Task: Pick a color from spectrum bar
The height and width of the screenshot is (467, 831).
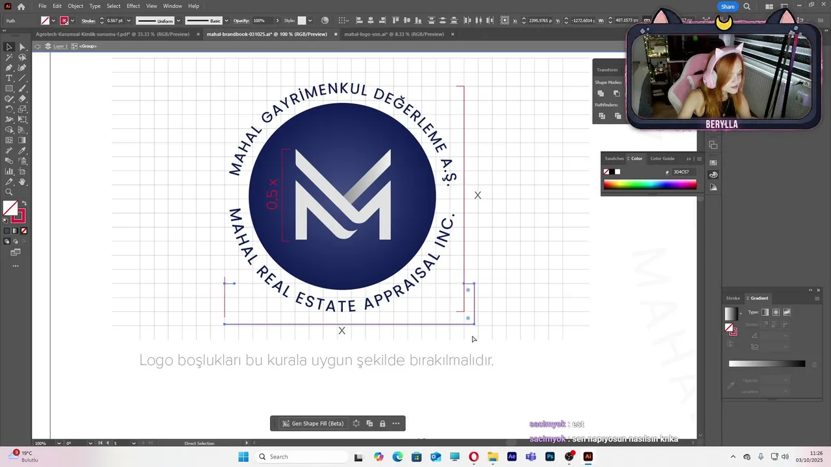Action: point(650,184)
